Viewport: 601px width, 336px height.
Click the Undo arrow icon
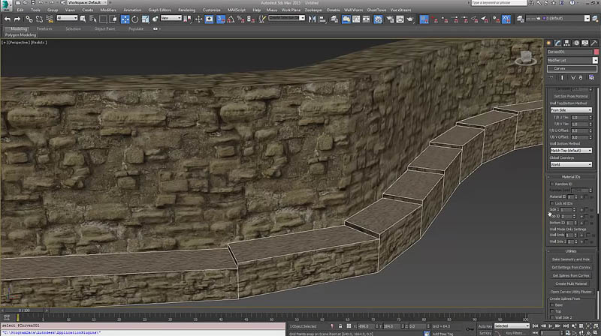pos(8,18)
